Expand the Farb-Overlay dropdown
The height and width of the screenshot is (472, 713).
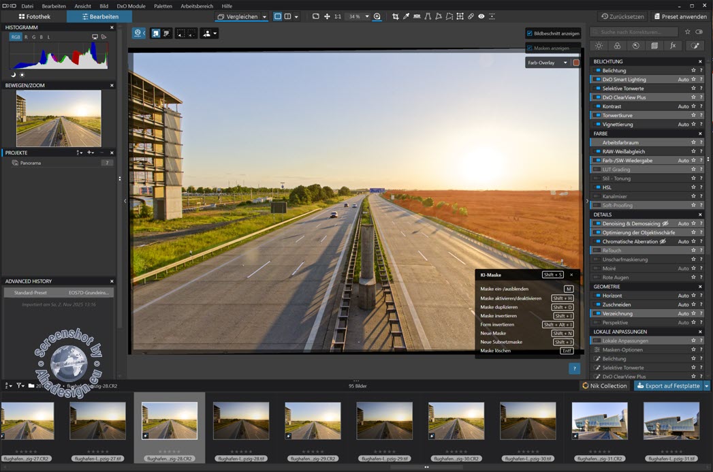point(565,63)
